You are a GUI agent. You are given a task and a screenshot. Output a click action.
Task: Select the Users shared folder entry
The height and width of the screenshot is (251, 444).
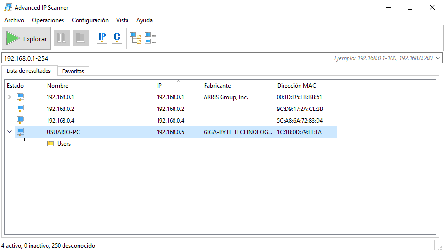tap(181, 143)
